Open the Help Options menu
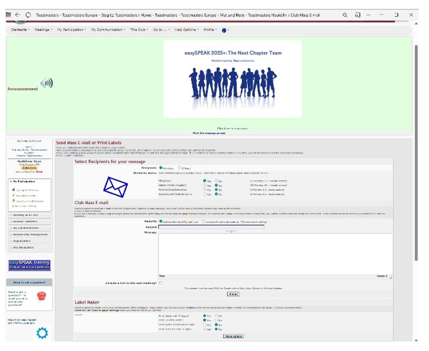 point(186,30)
